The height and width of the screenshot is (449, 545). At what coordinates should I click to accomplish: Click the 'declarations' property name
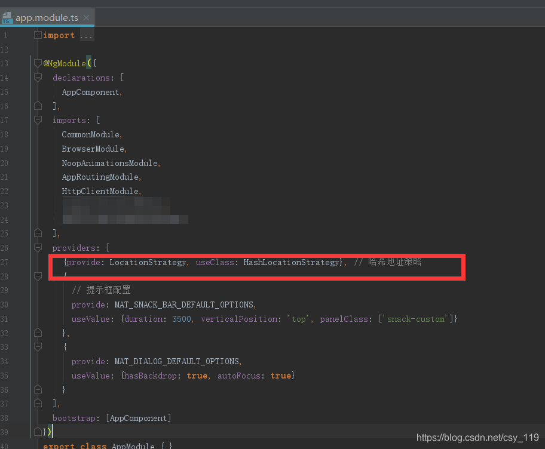tap(81, 78)
